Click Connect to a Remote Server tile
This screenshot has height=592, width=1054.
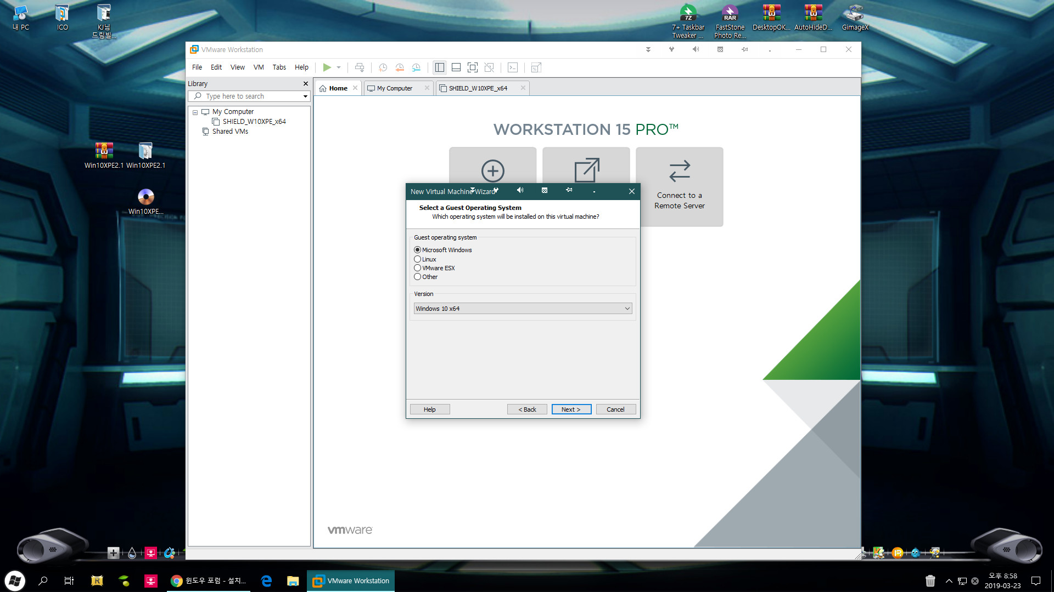click(679, 186)
